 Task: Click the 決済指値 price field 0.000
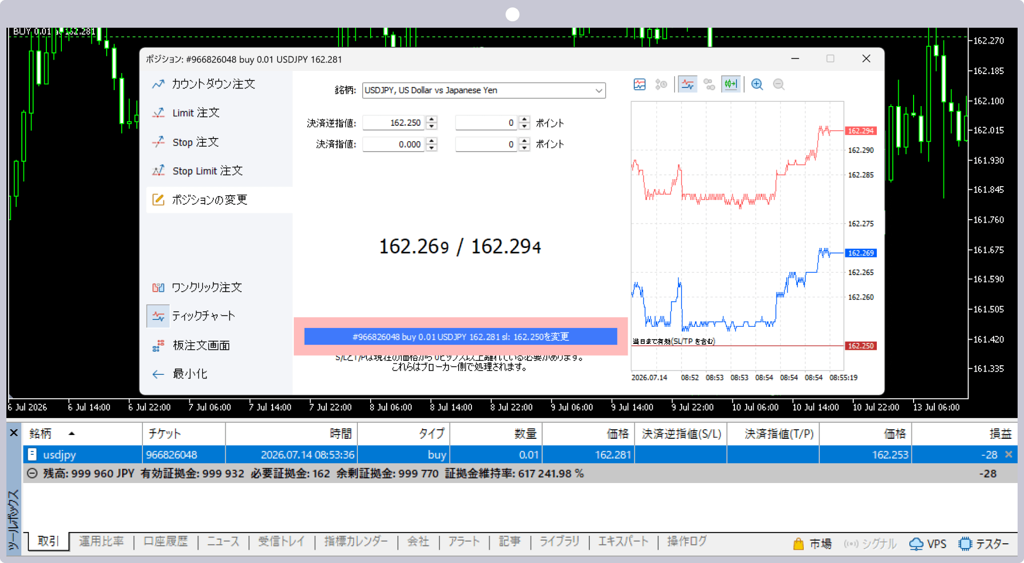point(394,144)
